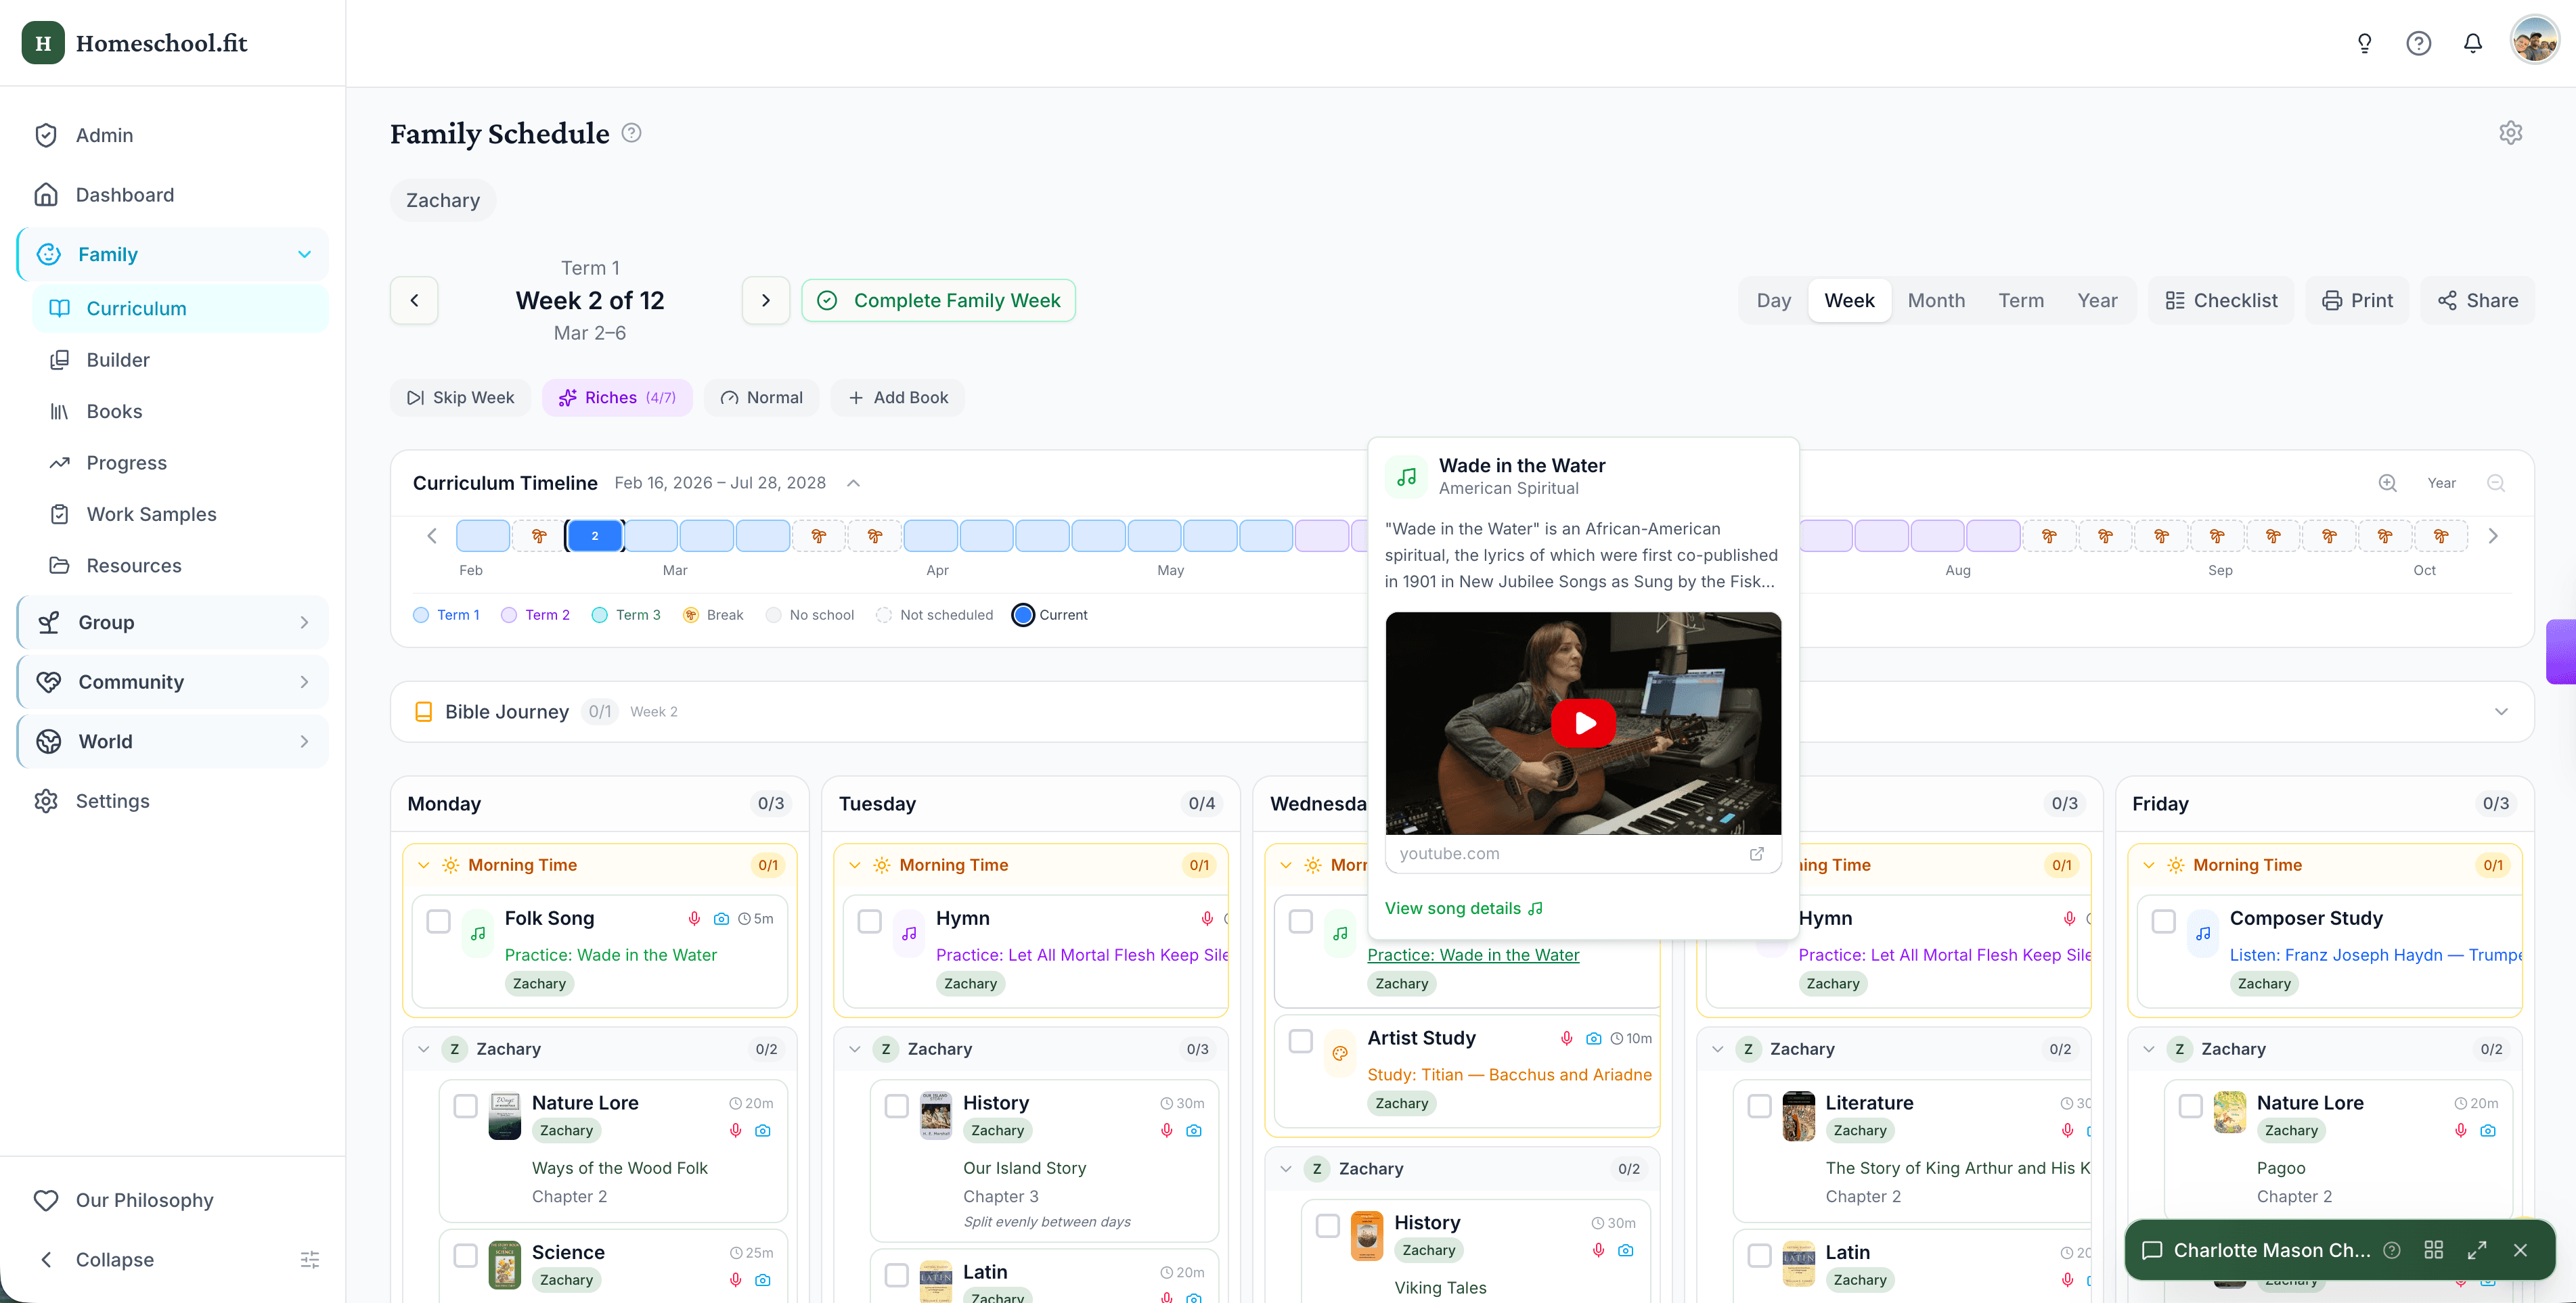Click the sidebar customize sliders icon
This screenshot has width=2576, height=1303.
pos(310,1259)
